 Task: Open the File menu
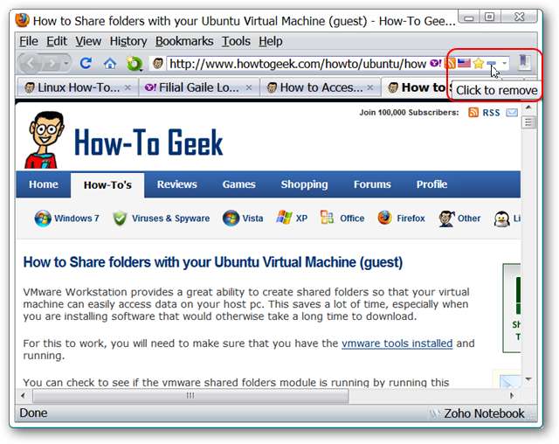click(29, 41)
